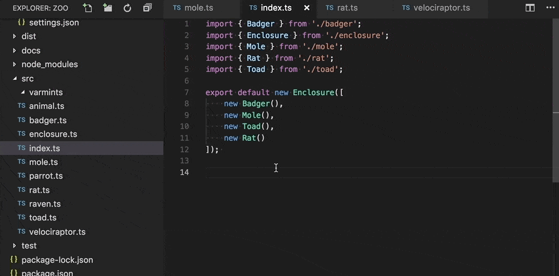Viewport: 559px width, 276px height.
Task: Switch to the rat.ts tab
Action: 347,8
